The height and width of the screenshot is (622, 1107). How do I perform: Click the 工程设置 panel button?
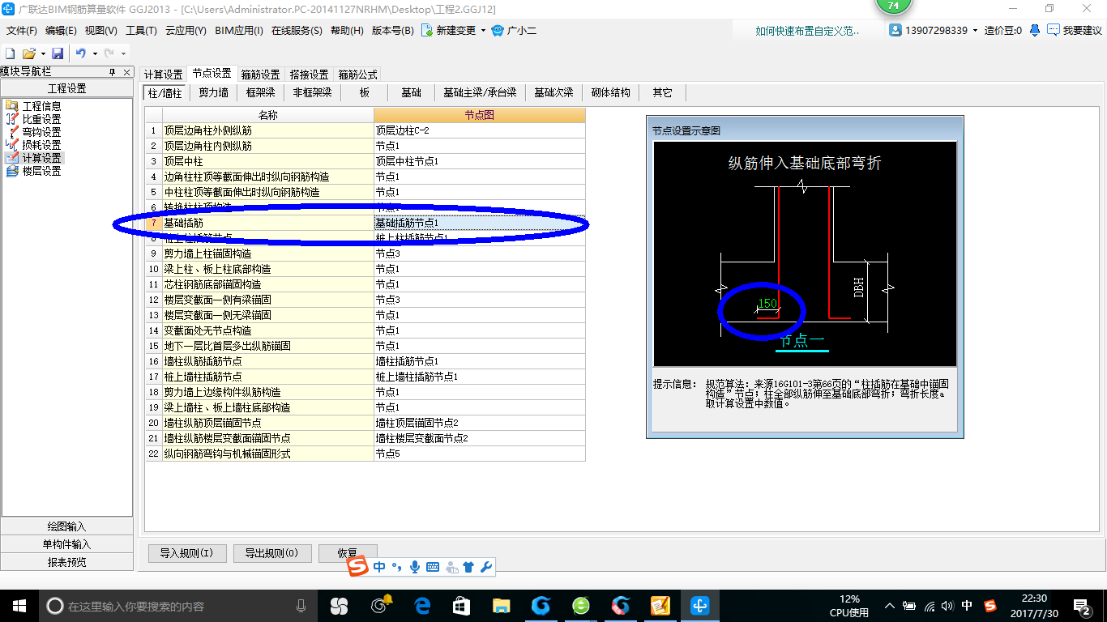[x=66, y=88]
